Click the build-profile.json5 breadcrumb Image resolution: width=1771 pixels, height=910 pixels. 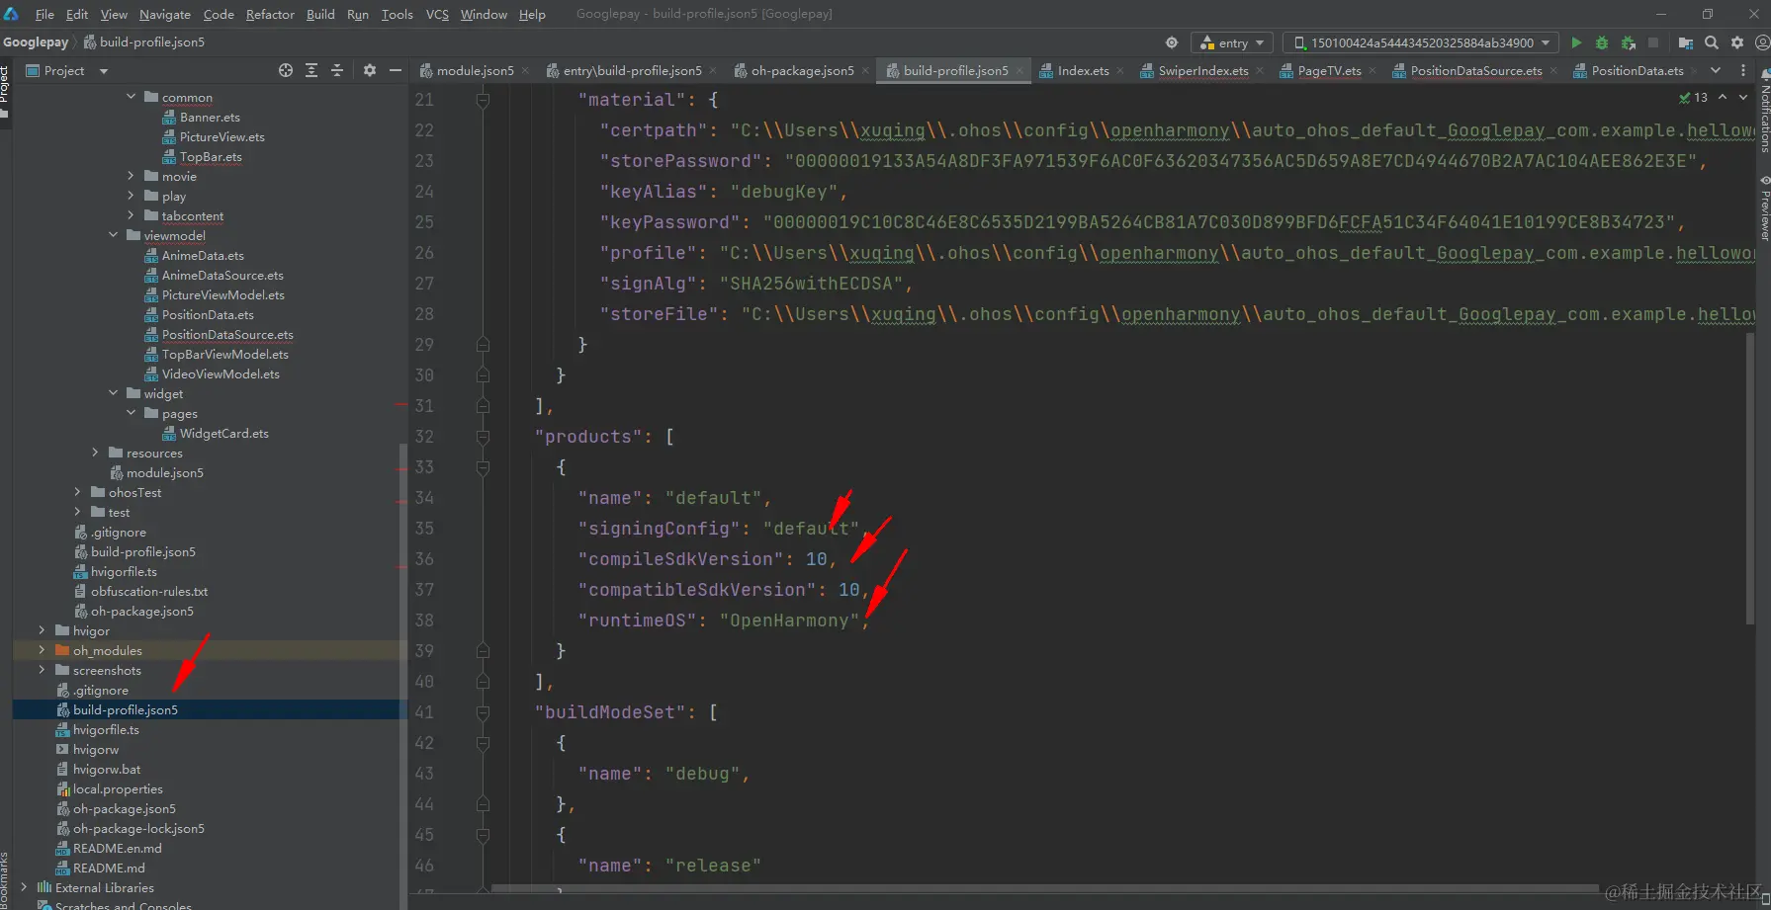click(x=145, y=42)
